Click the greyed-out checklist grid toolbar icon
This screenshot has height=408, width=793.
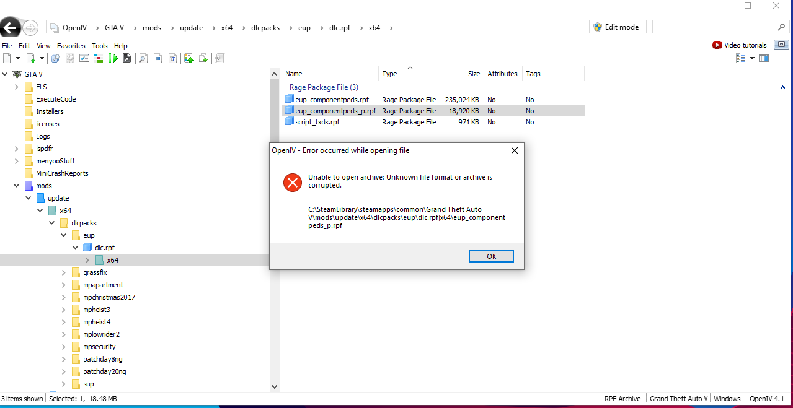point(70,58)
